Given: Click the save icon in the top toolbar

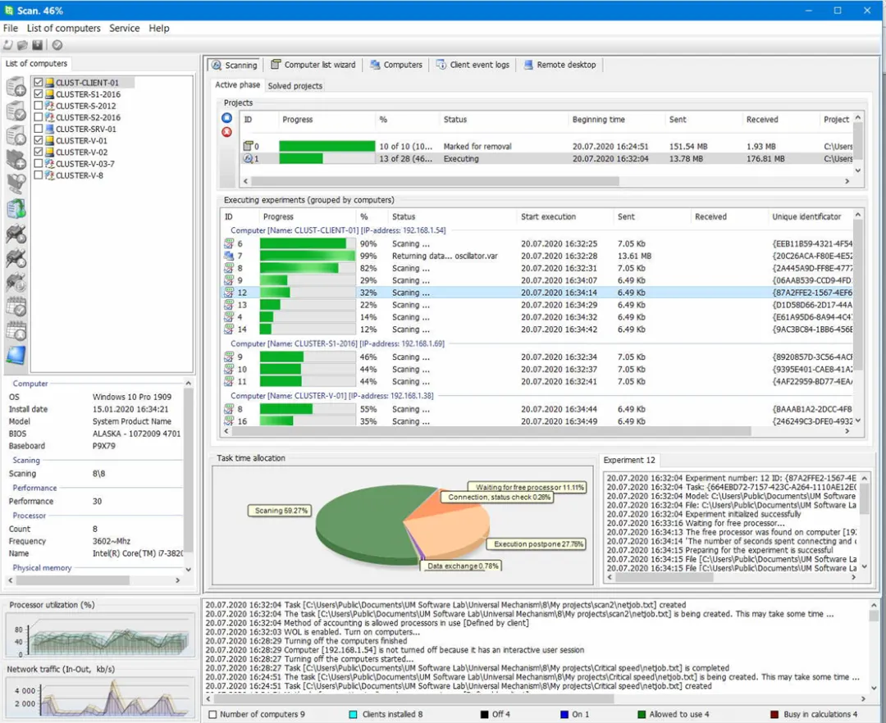Looking at the screenshot, I should coord(38,45).
